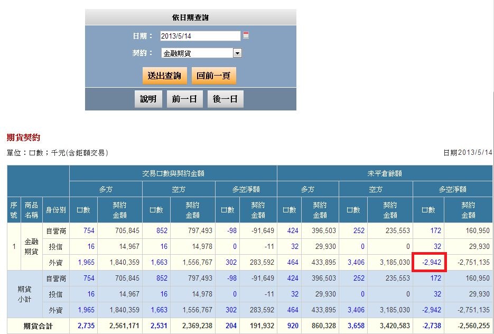Click the 期貨合計 row label

click(38, 326)
